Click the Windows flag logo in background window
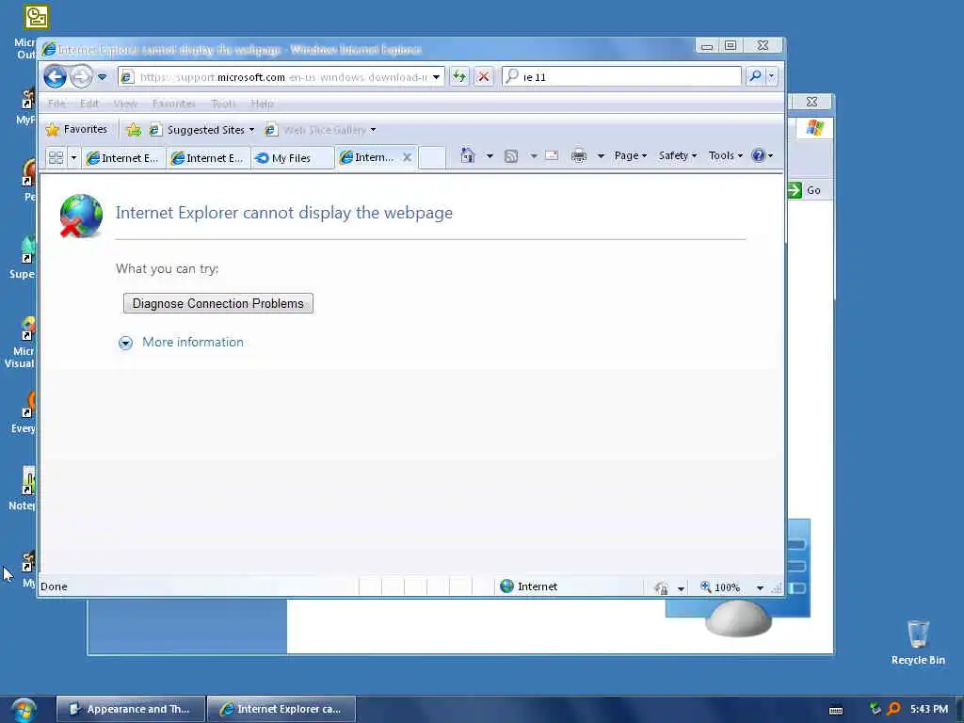The height and width of the screenshot is (723, 964). pos(814,128)
